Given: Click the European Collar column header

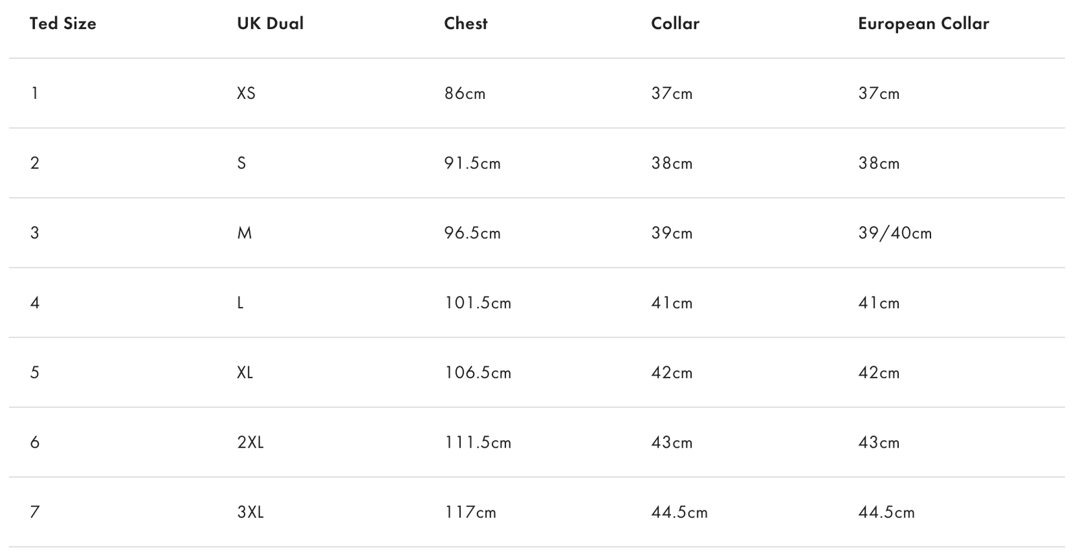Looking at the screenshot, I should [x=923, y=24].
